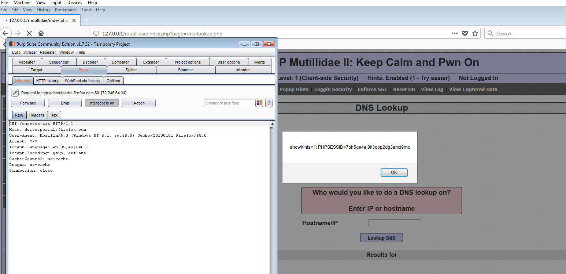
Task: Open the Burp menu
Action: 16,53
